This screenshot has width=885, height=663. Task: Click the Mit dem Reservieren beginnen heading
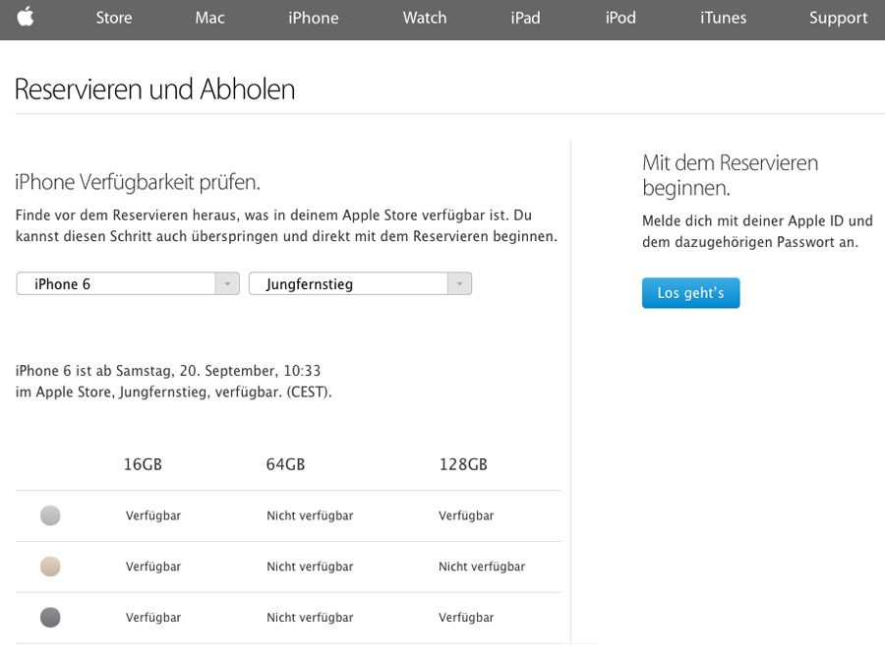coord(731,175)
